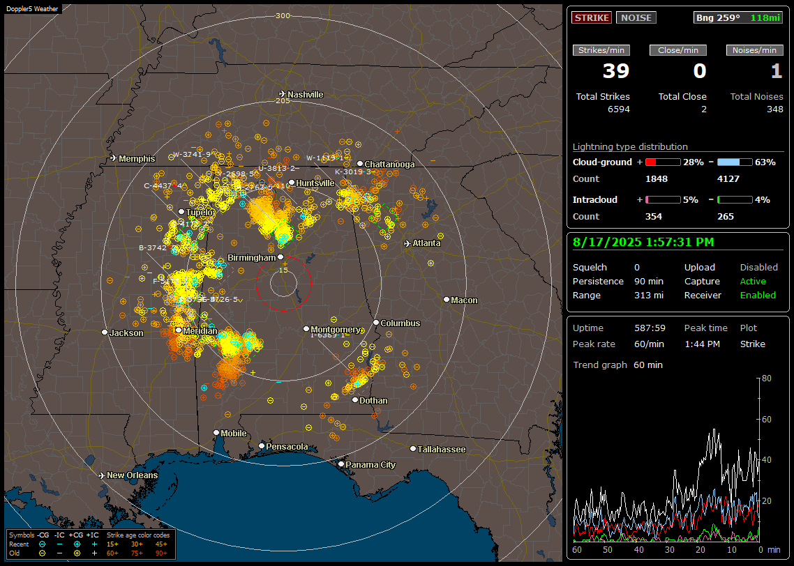Viewport: 794px width, 566px height.
Task: Click the Total Noises count 348
Action: pyautogui.click(x=774, y=109)
